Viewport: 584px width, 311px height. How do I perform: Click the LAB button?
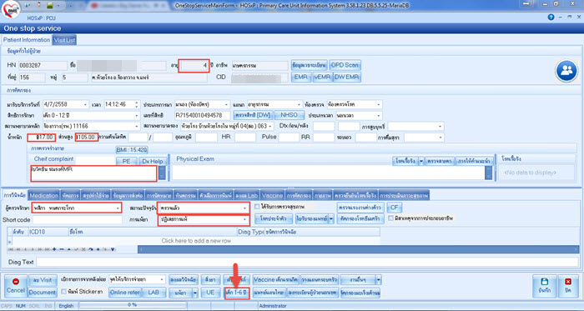(154, 293)
